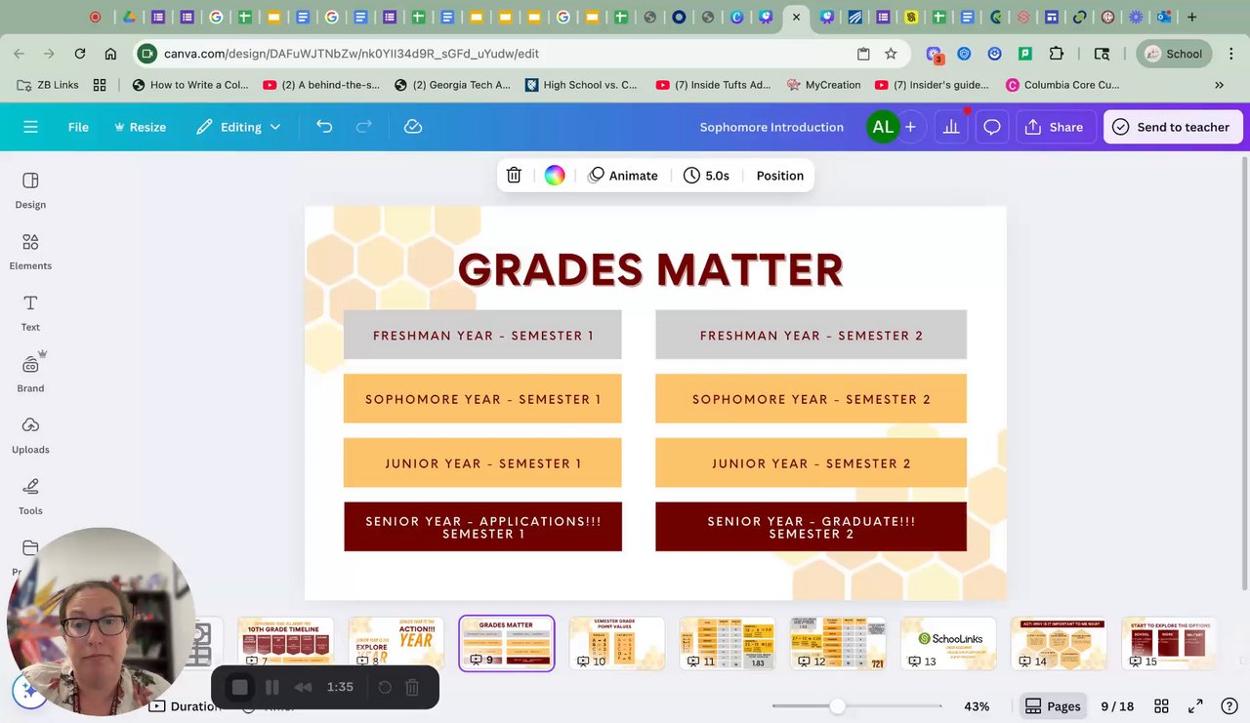Open the Position panel

pos(779,176)
